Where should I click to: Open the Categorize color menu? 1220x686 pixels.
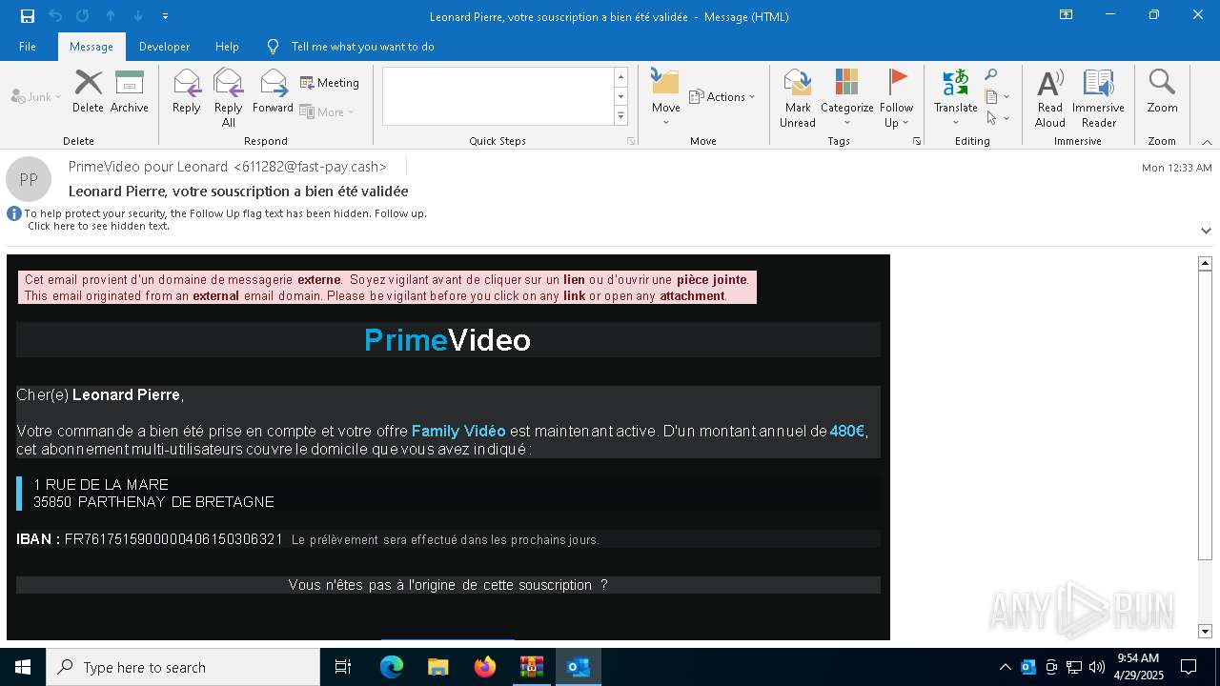[x=846, y=97]
